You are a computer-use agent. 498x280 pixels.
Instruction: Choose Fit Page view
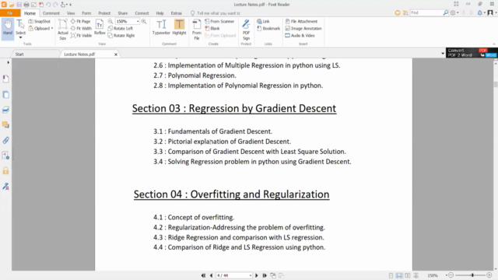coord(81,21)
